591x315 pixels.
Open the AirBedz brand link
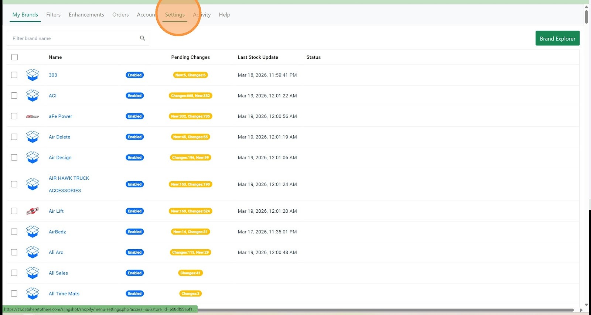coord(58,232)
